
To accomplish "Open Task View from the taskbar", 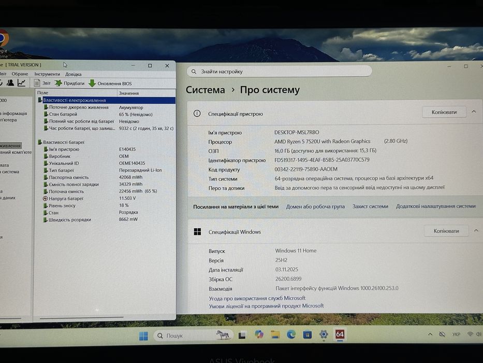I will point(242,335).
